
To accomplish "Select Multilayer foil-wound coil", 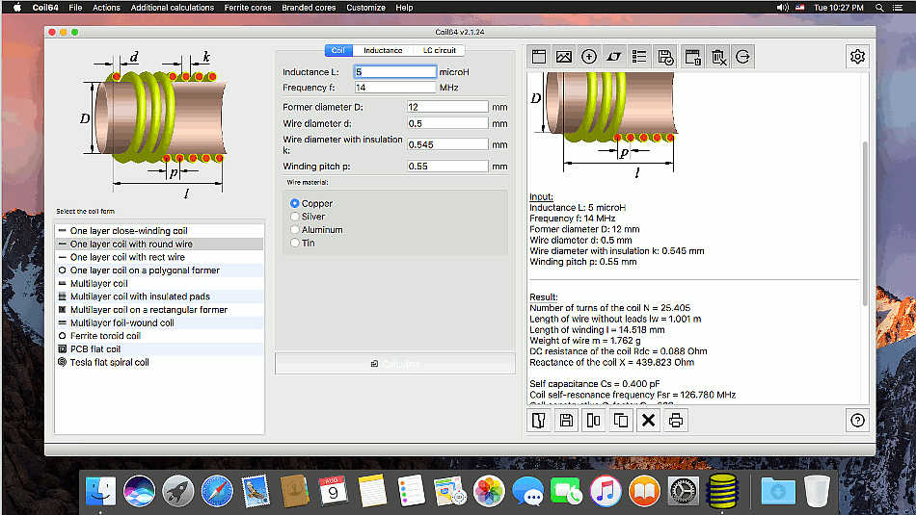I will coord(159,322).
